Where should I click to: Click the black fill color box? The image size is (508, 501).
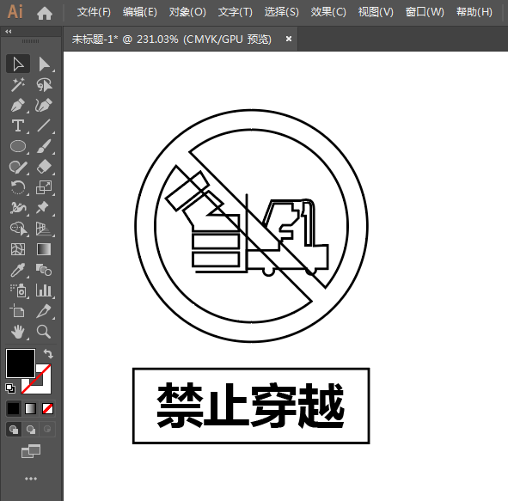pos(21,364)
